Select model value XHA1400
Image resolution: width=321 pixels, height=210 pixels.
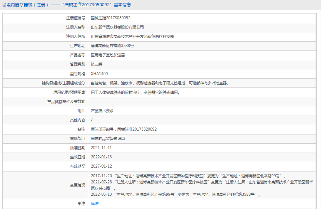pyautogui.click(x=99, y=74)
